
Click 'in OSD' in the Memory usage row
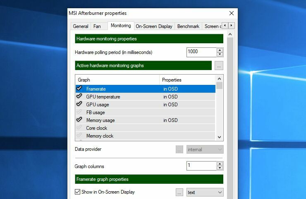point(170,120)
